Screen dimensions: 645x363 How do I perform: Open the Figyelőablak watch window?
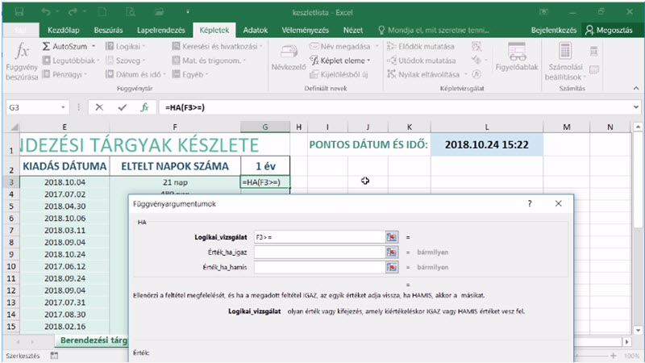tap(517, 57)
